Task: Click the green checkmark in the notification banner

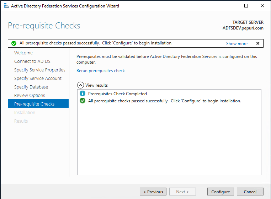Action: pos(14,43)
